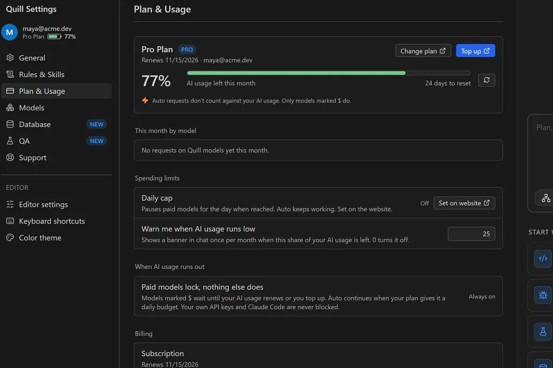Select Plan & Usage in the sidebar
This screenshot has height=368, width=553.
pos(56,91)
